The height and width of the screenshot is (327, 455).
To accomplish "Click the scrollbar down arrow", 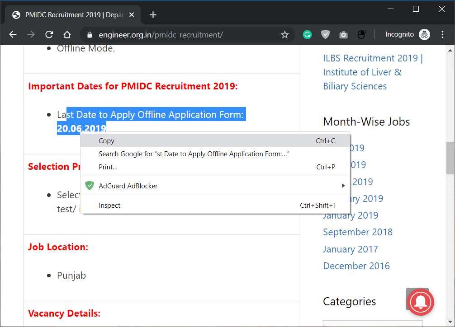I will (x=450, y=322).
